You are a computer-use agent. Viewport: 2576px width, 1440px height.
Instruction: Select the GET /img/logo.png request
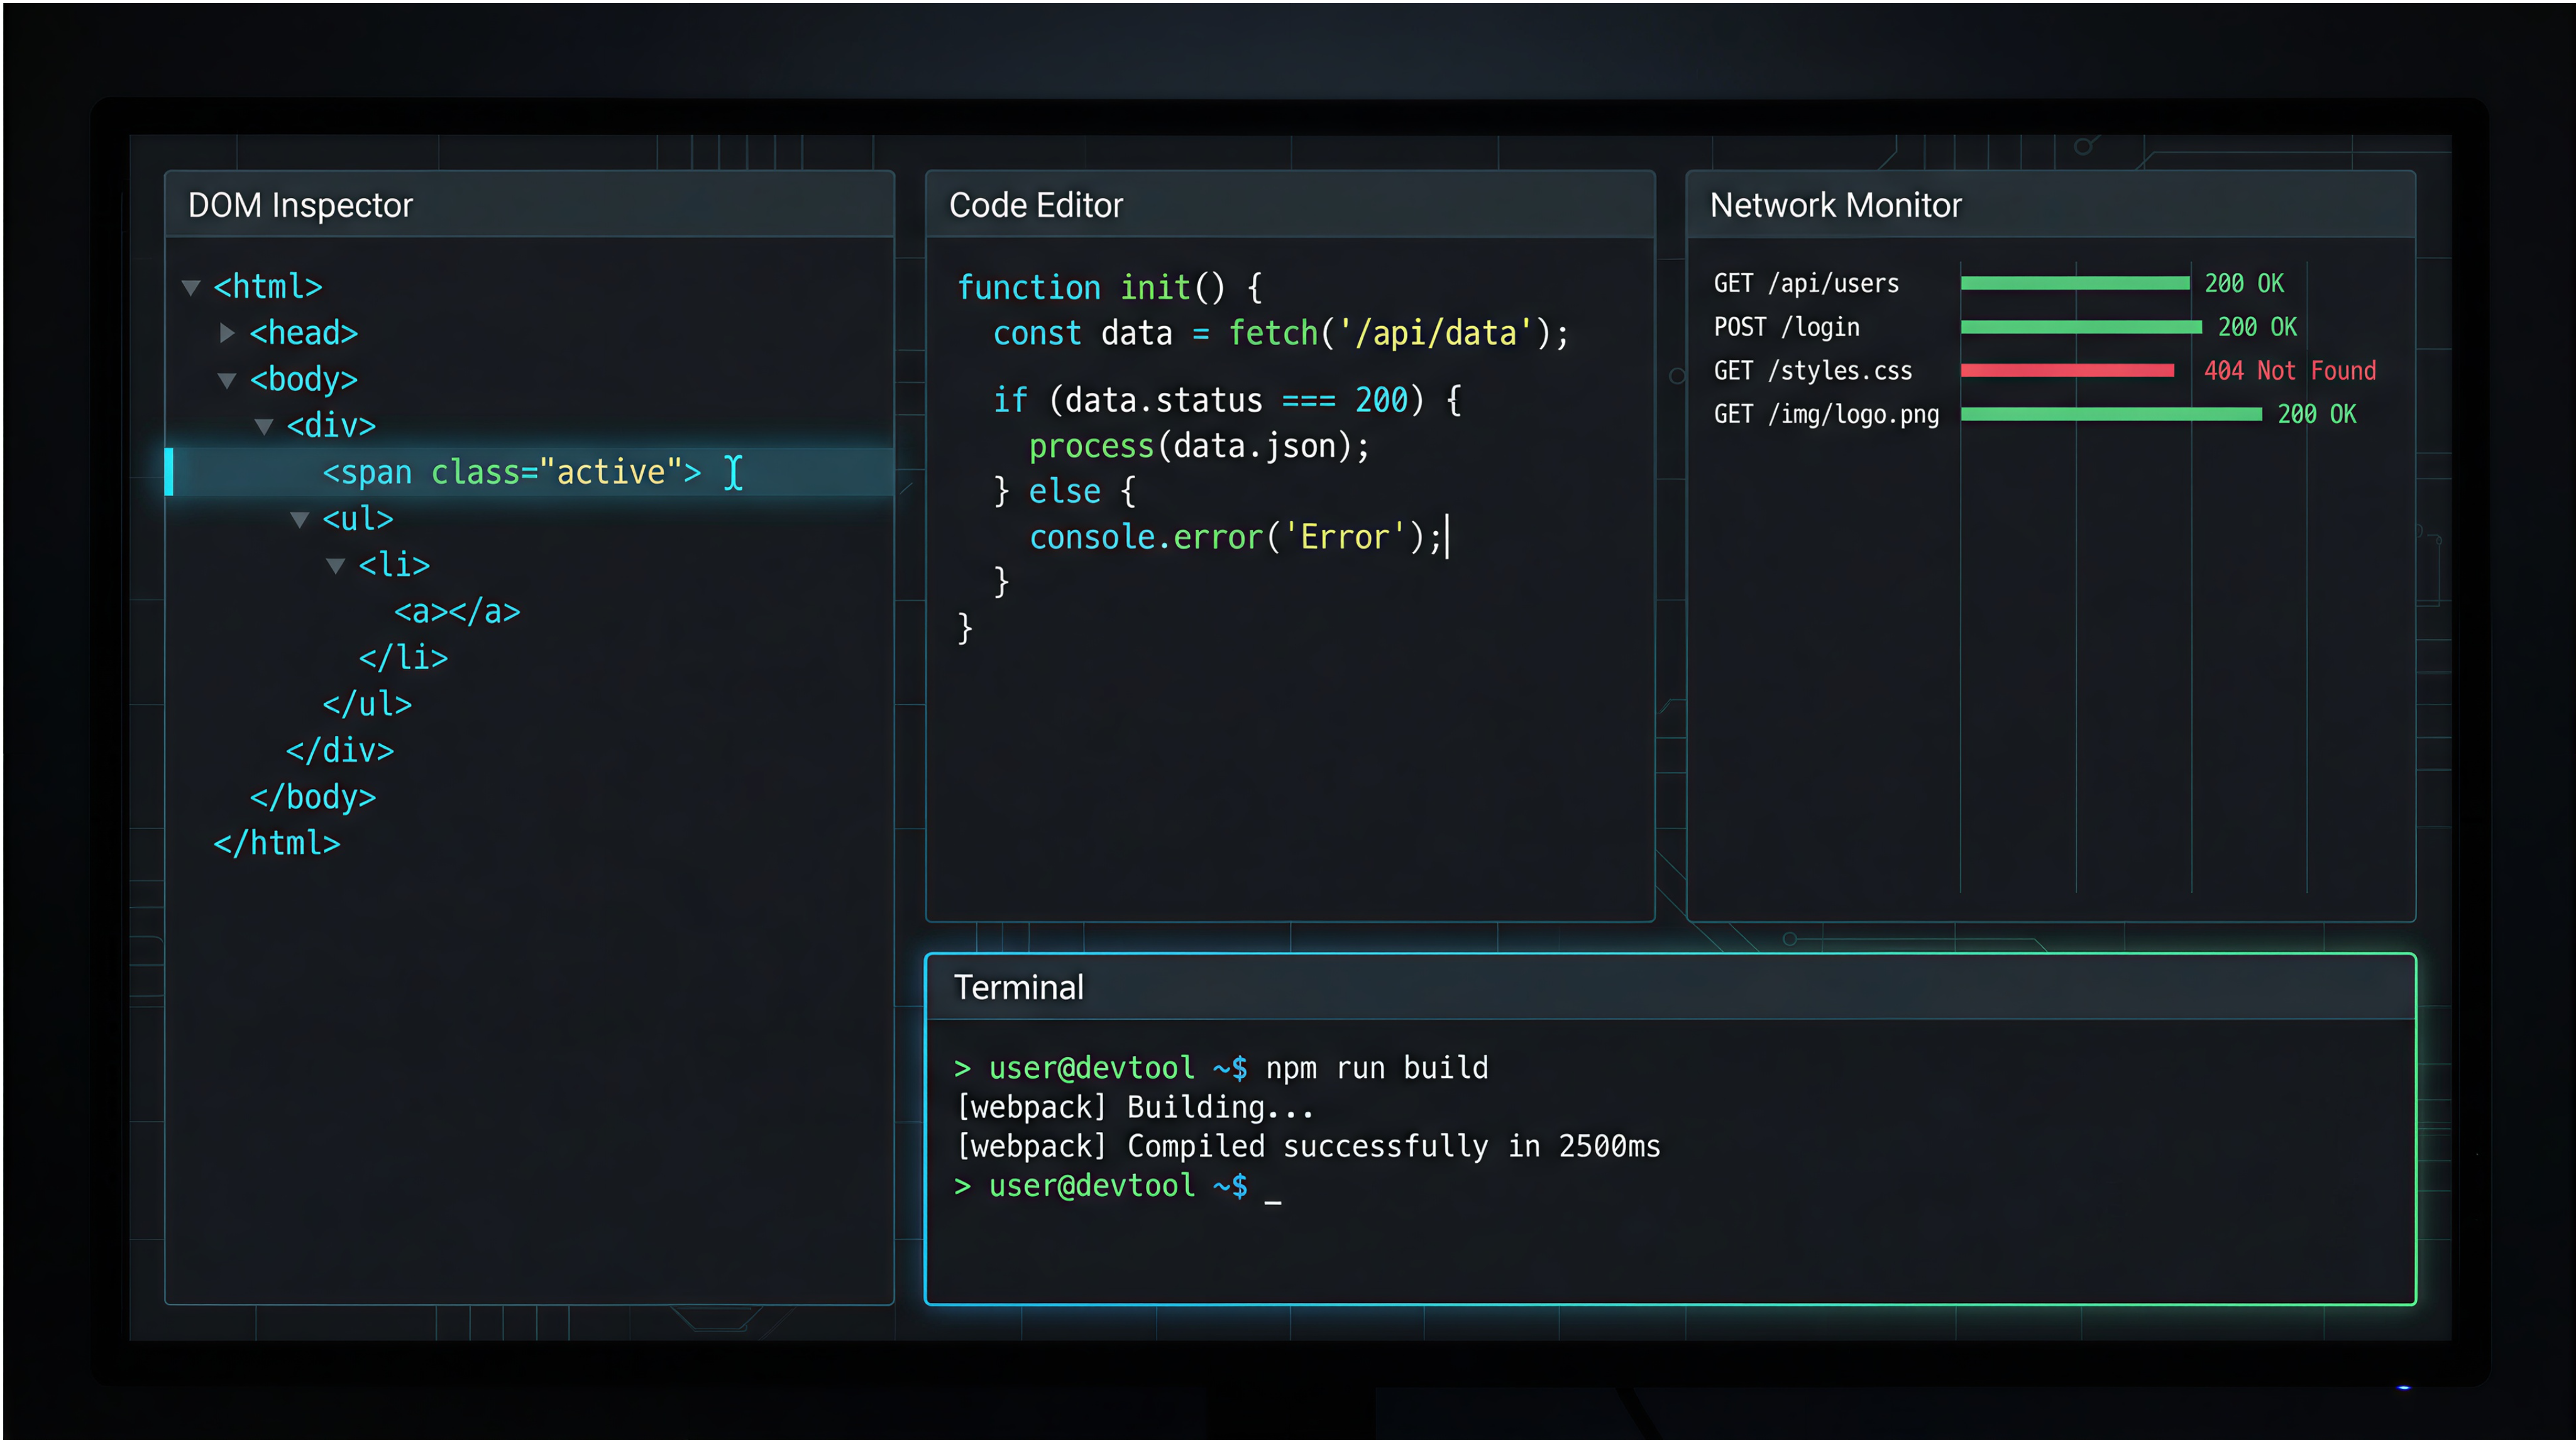coord(1826,414)
